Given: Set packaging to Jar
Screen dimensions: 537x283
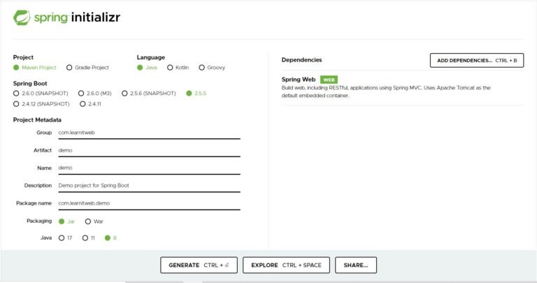Looking at the screenshot, I should tap(66, 222).
